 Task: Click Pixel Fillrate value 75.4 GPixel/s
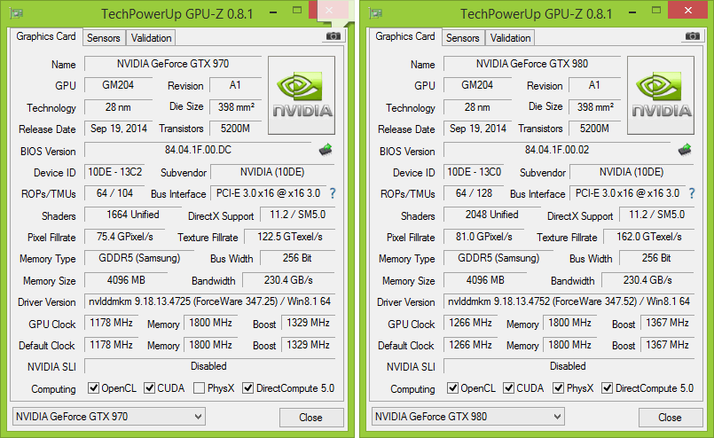(x=125, y=237)
